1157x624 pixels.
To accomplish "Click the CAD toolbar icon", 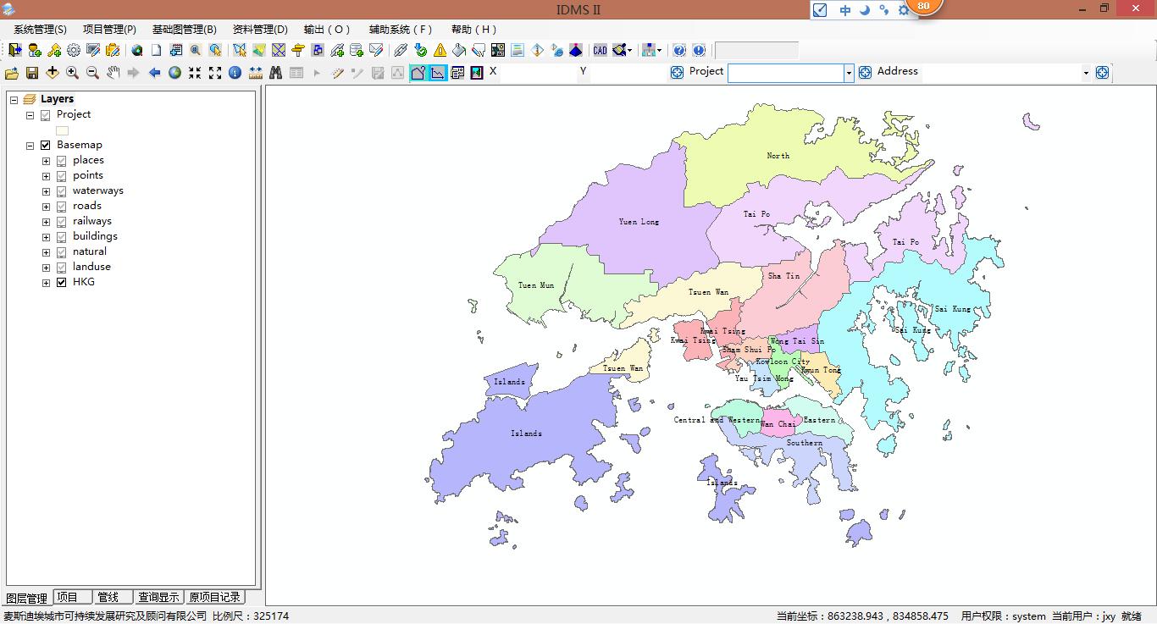I will click(600, 51).
